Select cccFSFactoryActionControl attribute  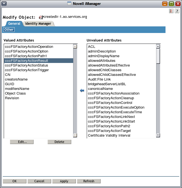122,103
